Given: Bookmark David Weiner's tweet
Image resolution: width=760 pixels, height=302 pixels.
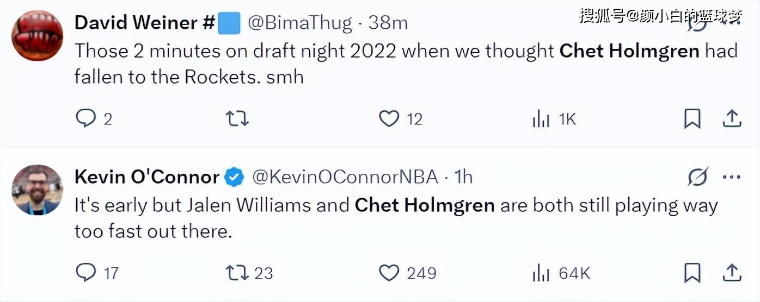Looking at the screenshot, I should pos(692,118).
